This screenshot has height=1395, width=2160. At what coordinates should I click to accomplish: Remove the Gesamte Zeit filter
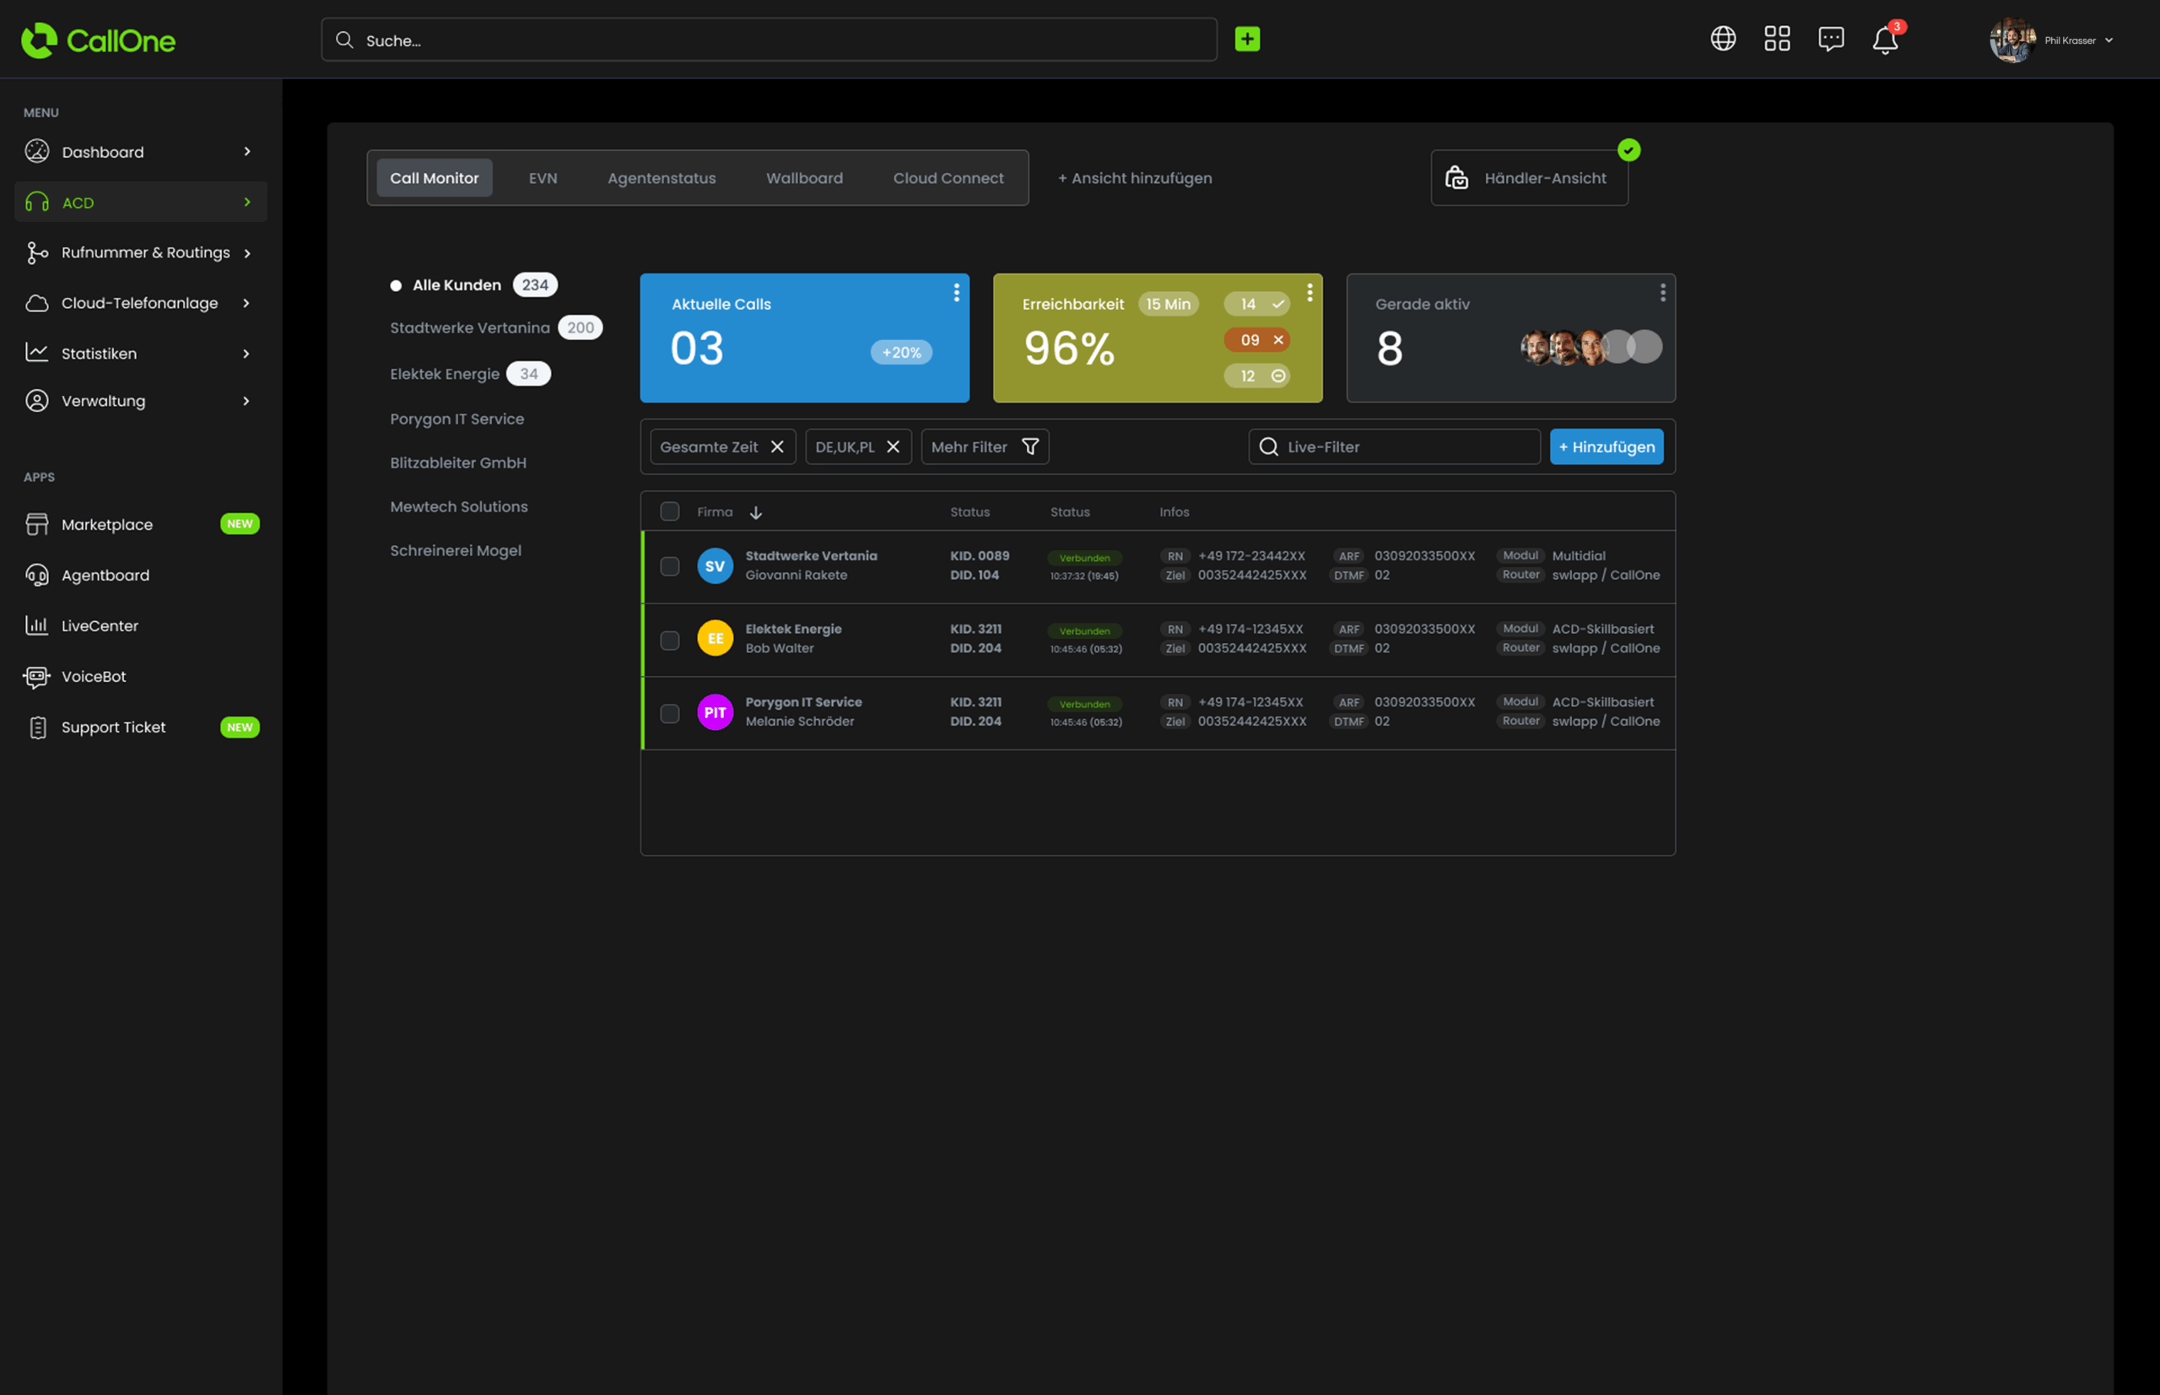tap(777, 446)
